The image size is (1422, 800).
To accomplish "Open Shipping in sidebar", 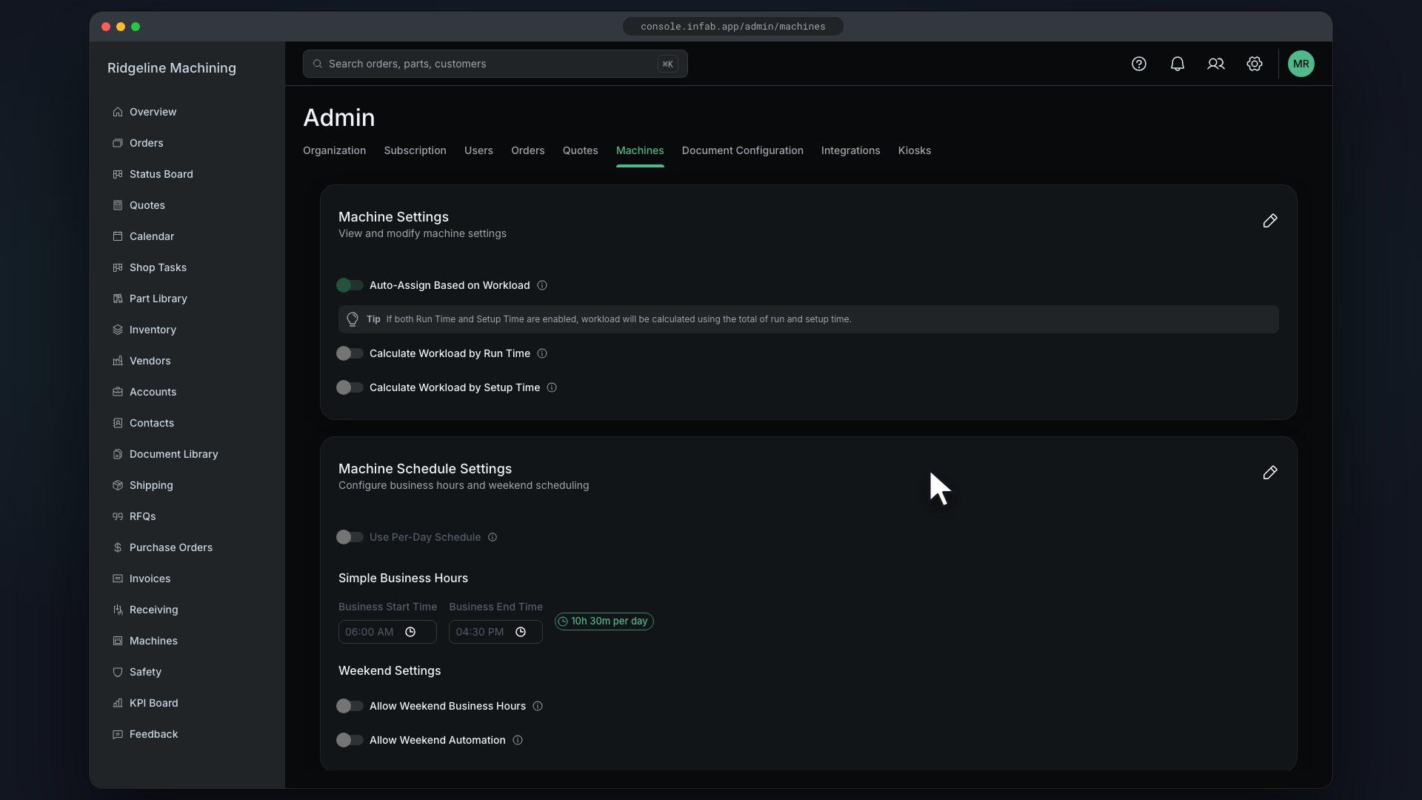I will tap(151, 485).
